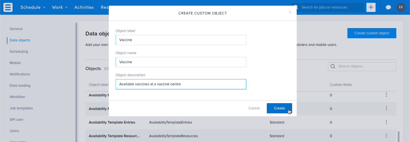Click the Availability Template Resourc... label
Screen dimensions: 410x142
[114, 136]
